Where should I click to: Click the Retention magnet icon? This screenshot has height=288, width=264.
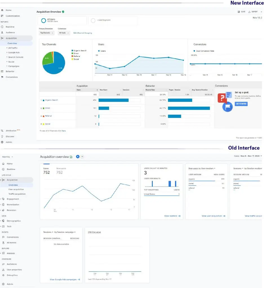pyautogui.click(x=3, y=210)
